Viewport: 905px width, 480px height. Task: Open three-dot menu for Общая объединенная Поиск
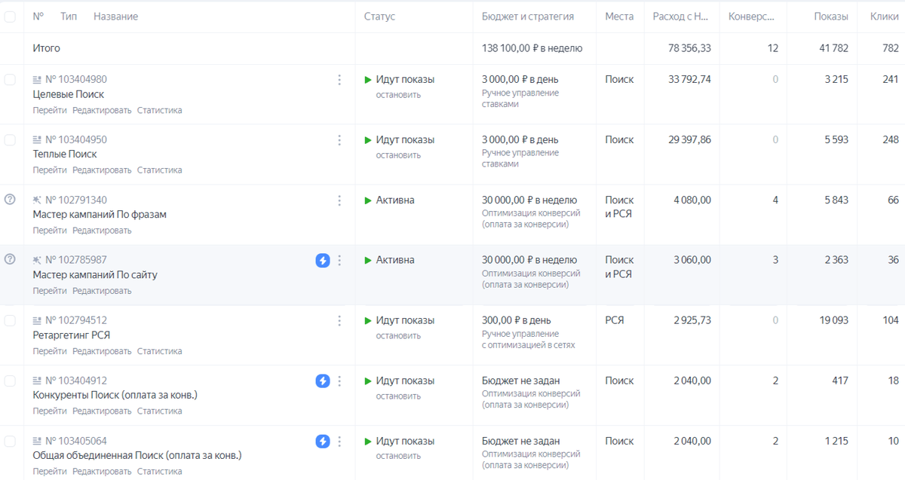[x=339, y=441]
